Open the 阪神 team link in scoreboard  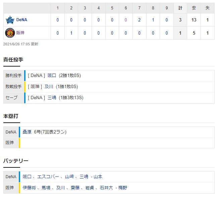coord(20,33)
